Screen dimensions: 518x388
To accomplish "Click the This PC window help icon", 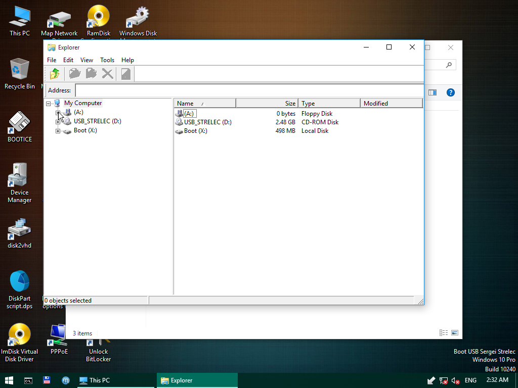I will coord(451,92).
